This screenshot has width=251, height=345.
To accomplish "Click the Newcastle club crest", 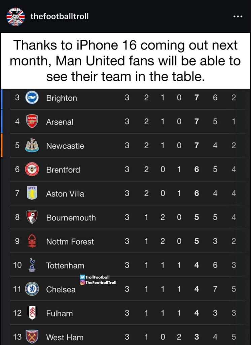I will pos(32,146).
